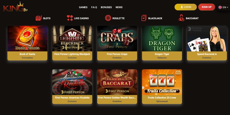Select the Blackjack cards icon
230x115 pixels.
coord(144,18)
